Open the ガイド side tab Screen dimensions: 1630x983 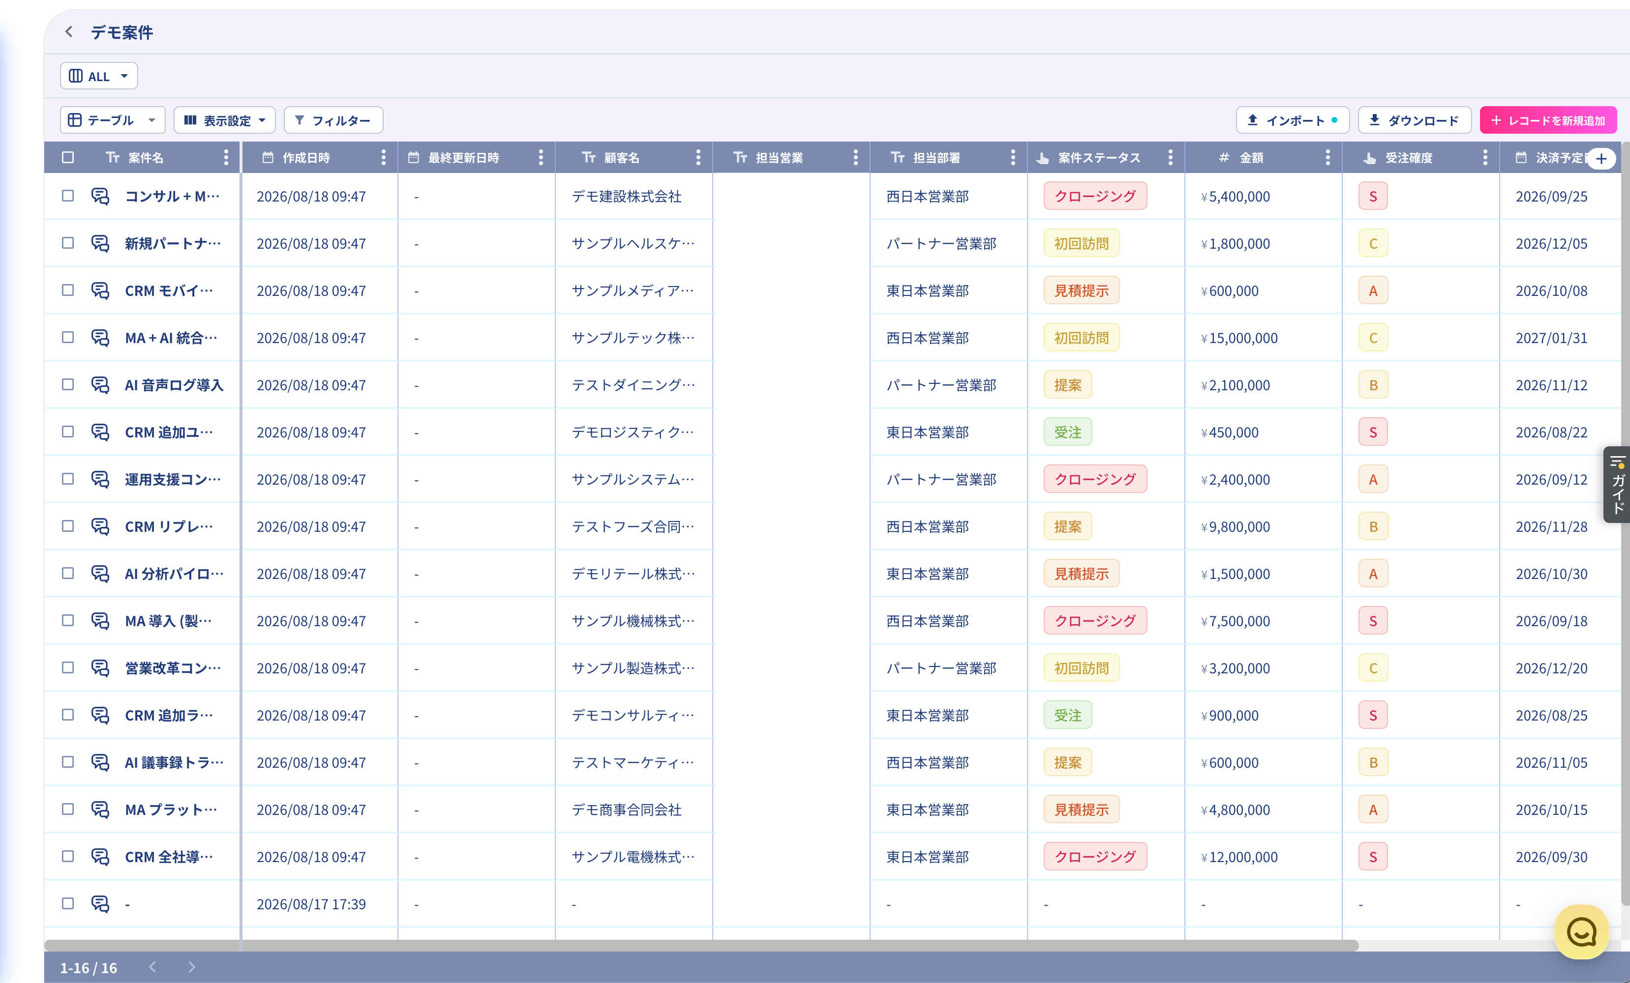[1617, 485]
